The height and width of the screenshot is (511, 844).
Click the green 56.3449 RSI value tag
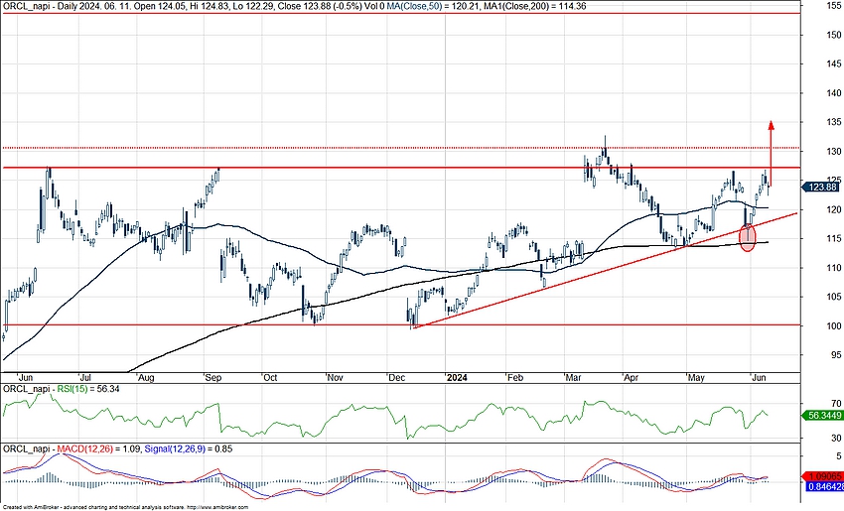(821, 416)
